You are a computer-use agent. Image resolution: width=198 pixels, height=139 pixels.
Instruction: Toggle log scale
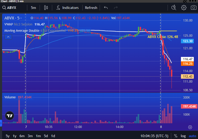pos(183,136)
